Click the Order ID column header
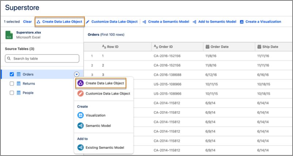 coord(177,47)
